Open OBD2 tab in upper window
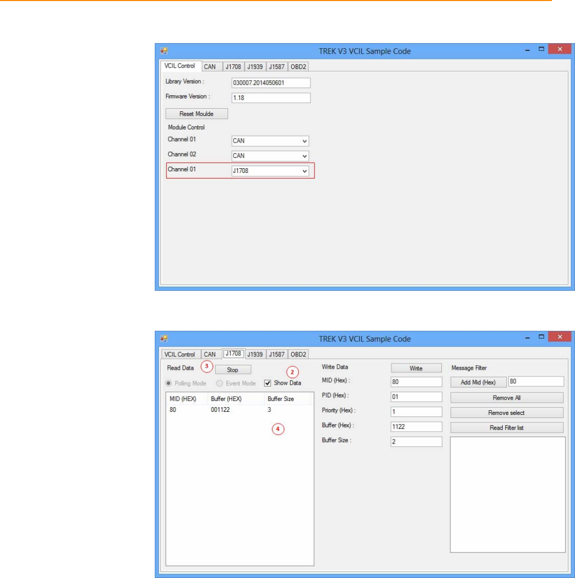The height and width of the screenshot is (578, 575). 298,67
